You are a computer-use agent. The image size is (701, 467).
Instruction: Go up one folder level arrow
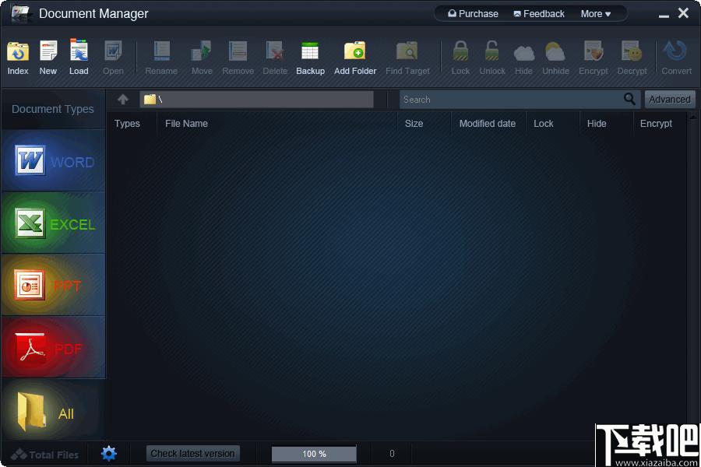pyautogui.click(x=123, y=99)
